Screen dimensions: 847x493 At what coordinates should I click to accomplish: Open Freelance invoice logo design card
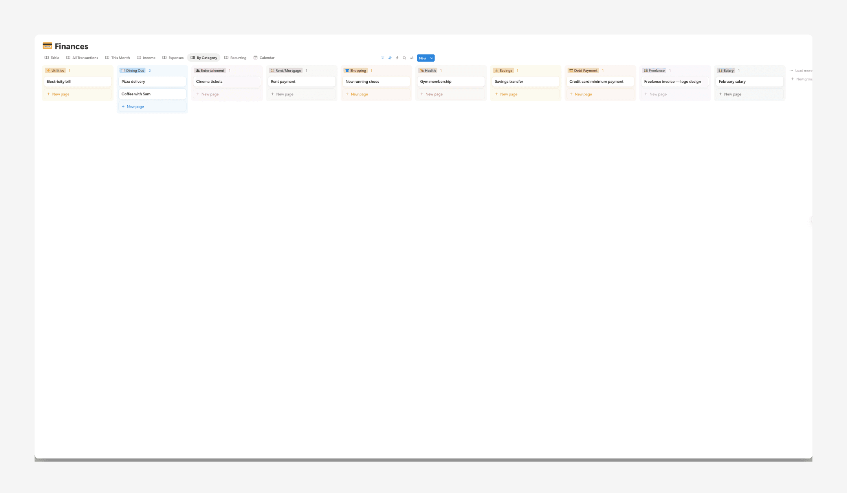click(675, 82)
